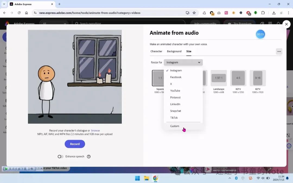Click the Bluetooth tray icon
This screenshot has height=183, width=293.
point(236,178)
